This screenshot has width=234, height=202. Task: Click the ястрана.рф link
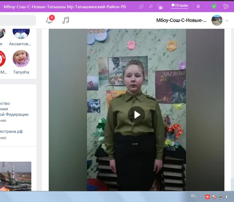click(11, 132)
